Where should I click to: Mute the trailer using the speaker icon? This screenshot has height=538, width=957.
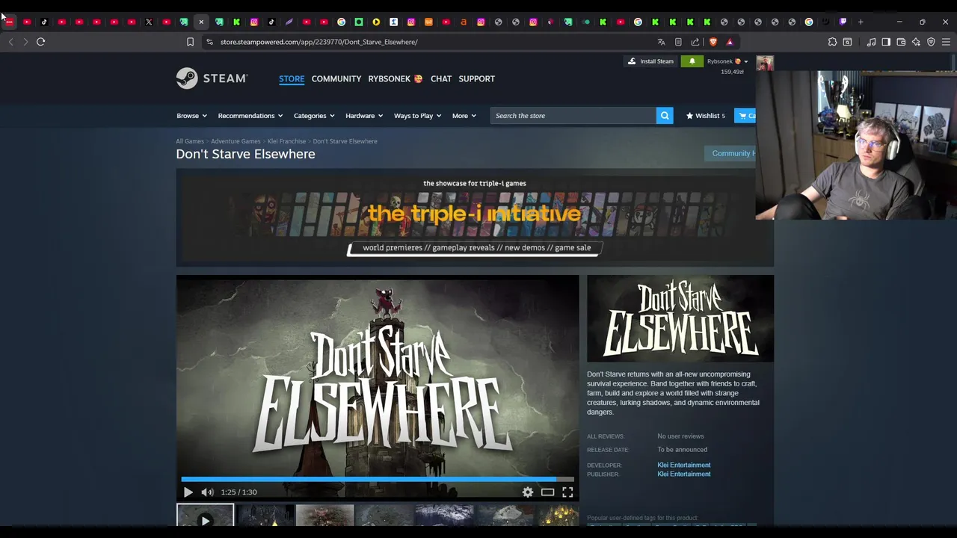tap(207, 492)
